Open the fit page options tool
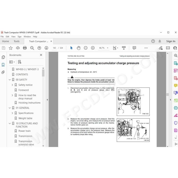This screenshot has height=178, width=178. coord(115,48)
